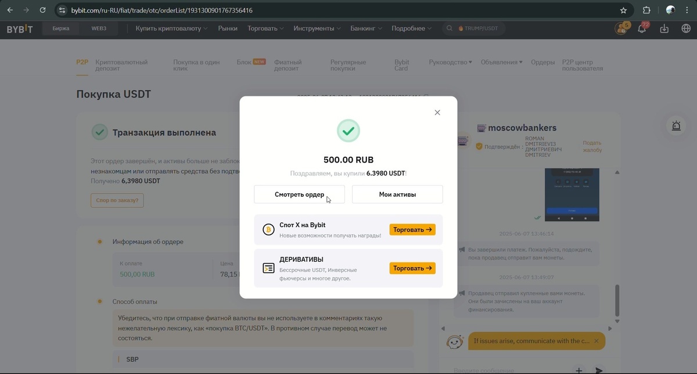Screen dimensions: 697x374
Task: Switch to the Биржа tab
Action: 60,28
